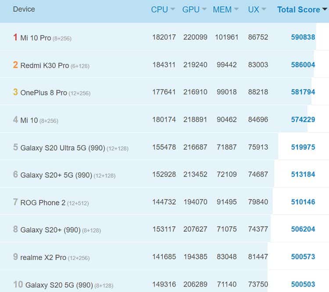Sort by CPU column arrow
The width and height of the screenshot is (329, 292).
click(x=172, y=10)
